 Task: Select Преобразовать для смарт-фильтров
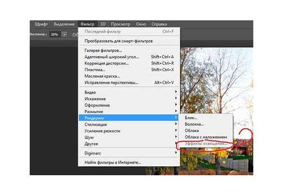click(x=129, y=41)
